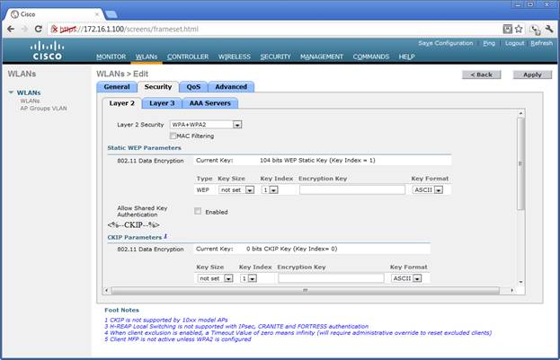This screenshot has height=360, width=560.
Task: Switch to the Advanced tab
Action: [231, 87]
